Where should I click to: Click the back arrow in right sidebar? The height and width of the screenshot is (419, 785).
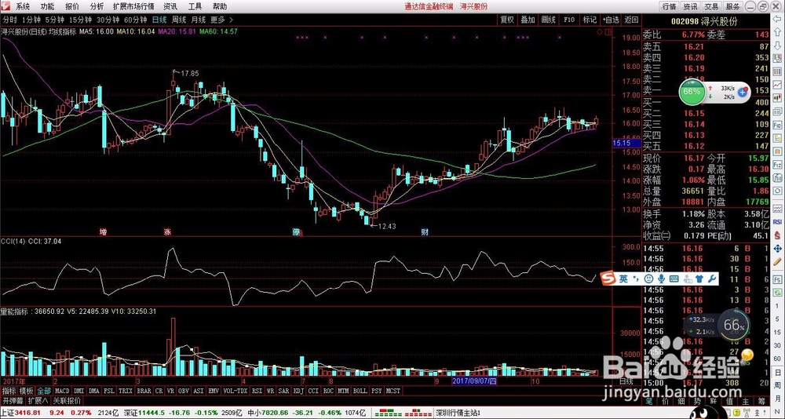coord(777,19)
